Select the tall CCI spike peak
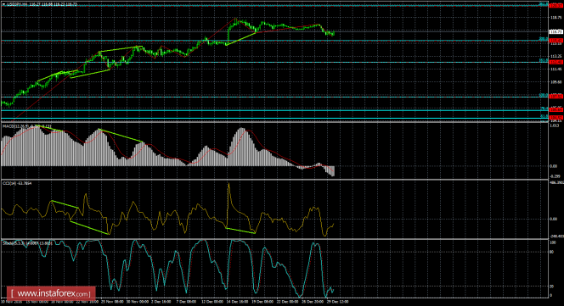Screen dimensions: 564x306 [x=228, y=184]
